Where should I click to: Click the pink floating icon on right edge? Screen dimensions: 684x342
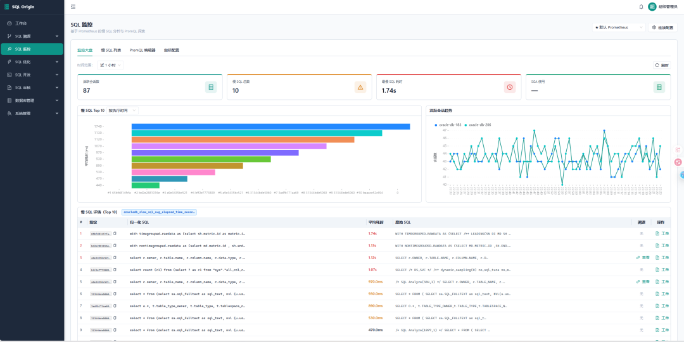tap(678, 162)
